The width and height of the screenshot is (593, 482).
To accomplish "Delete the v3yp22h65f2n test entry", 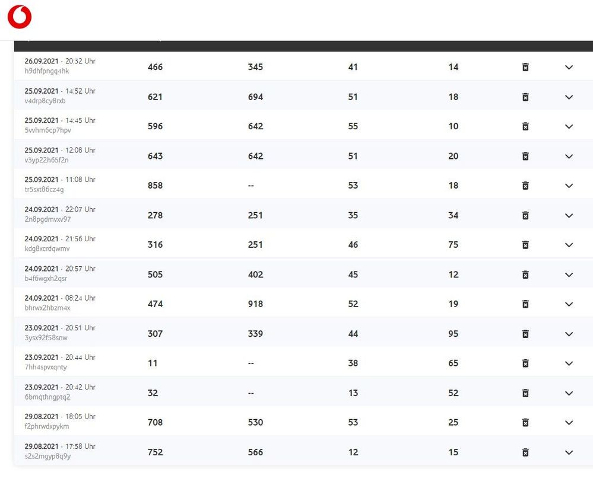I will (525, 157).
